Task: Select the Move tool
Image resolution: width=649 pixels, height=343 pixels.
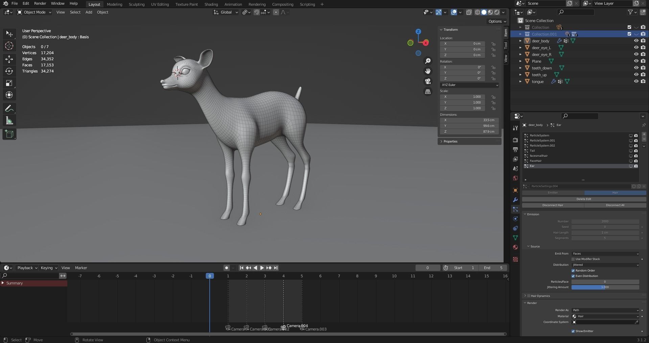Action: click(9, 59)
